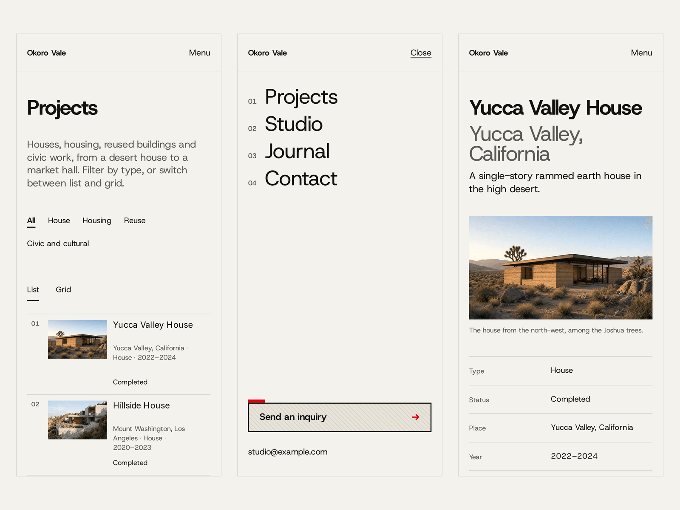
Task: Close the navigation menu overlay
Action: tap(421, 53)
